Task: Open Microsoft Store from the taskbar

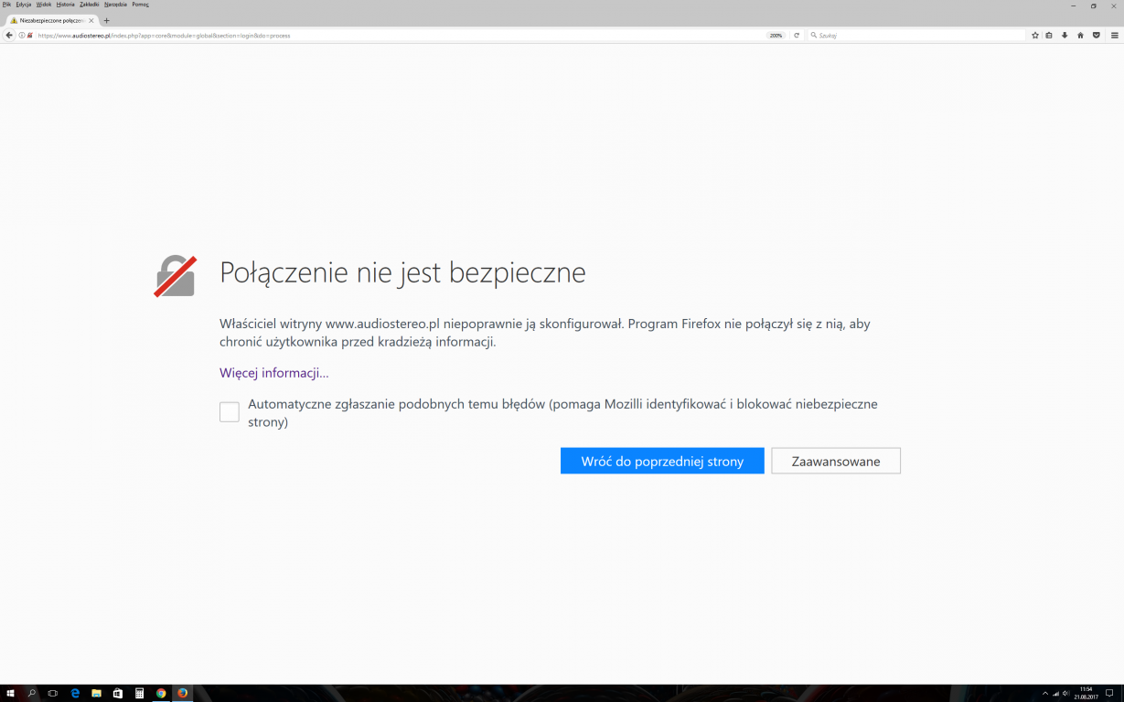Action: [118, 693]
